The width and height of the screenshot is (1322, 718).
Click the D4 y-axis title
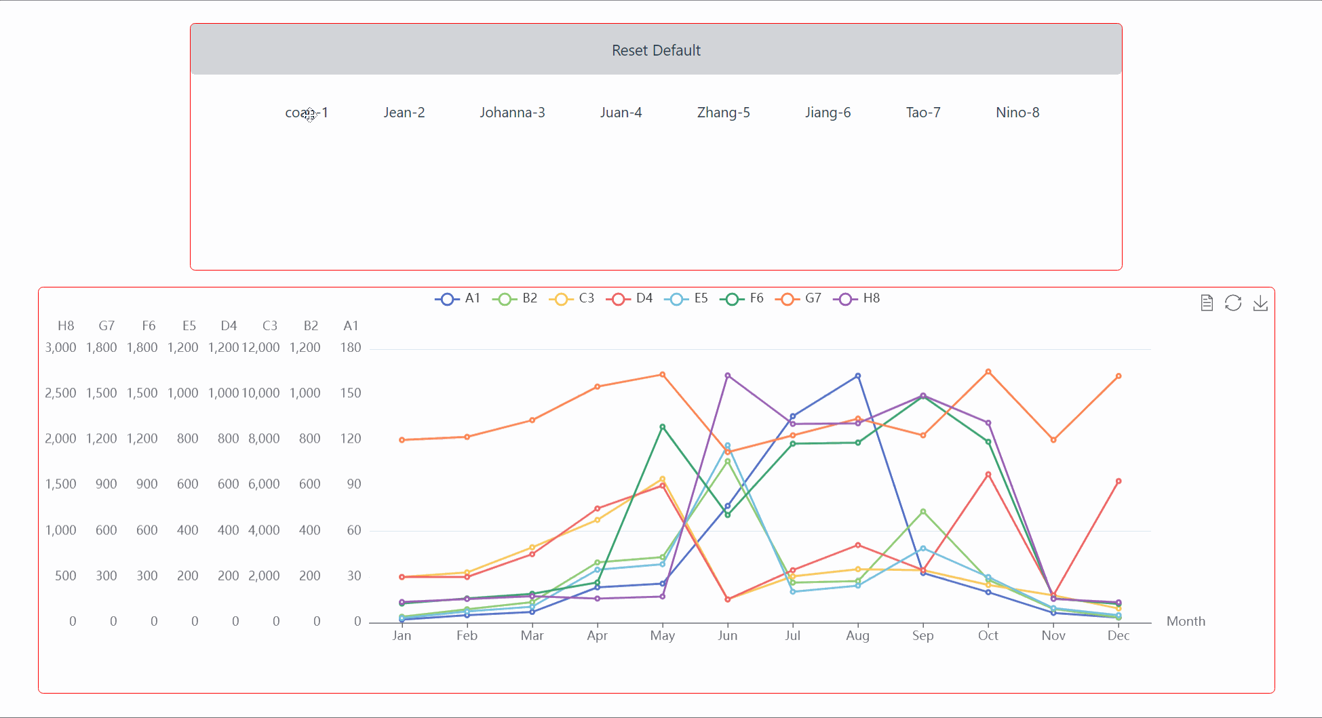point(229,325)
